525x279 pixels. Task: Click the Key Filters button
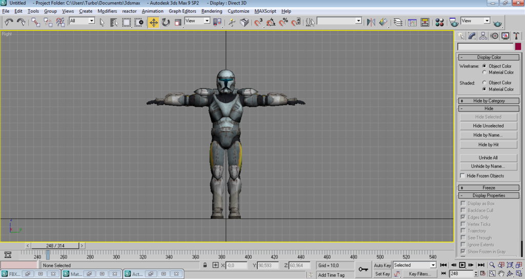419,274
